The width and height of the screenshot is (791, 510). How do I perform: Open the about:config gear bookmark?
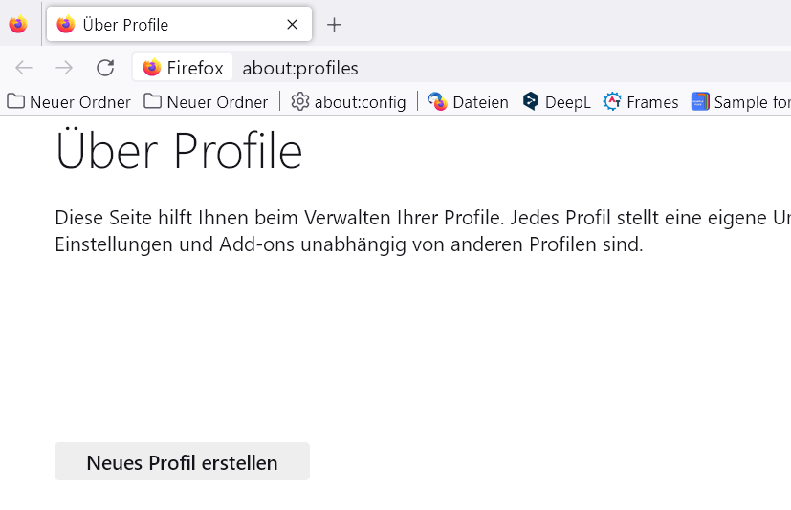pyautogui.click(x=349, y=101)
